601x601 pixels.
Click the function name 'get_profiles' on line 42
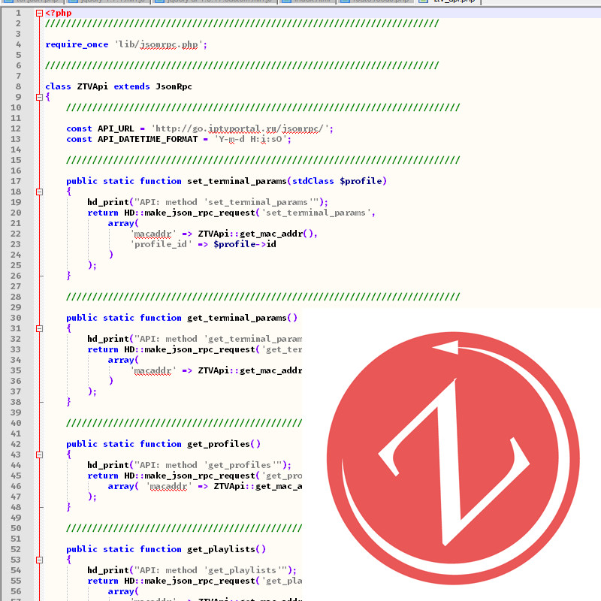219,444
